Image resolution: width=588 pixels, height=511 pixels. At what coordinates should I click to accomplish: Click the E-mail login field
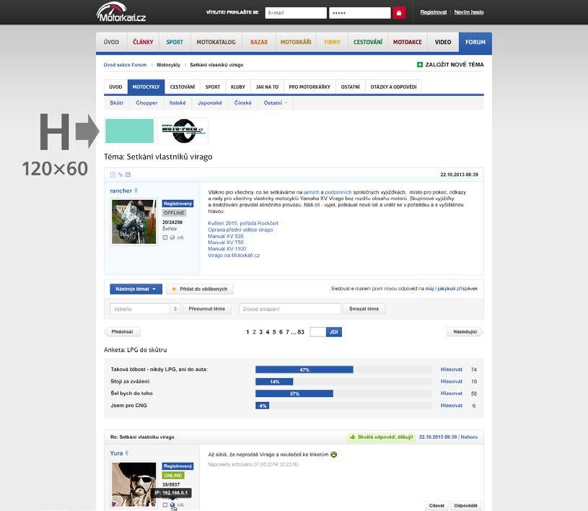click(296, 13)
